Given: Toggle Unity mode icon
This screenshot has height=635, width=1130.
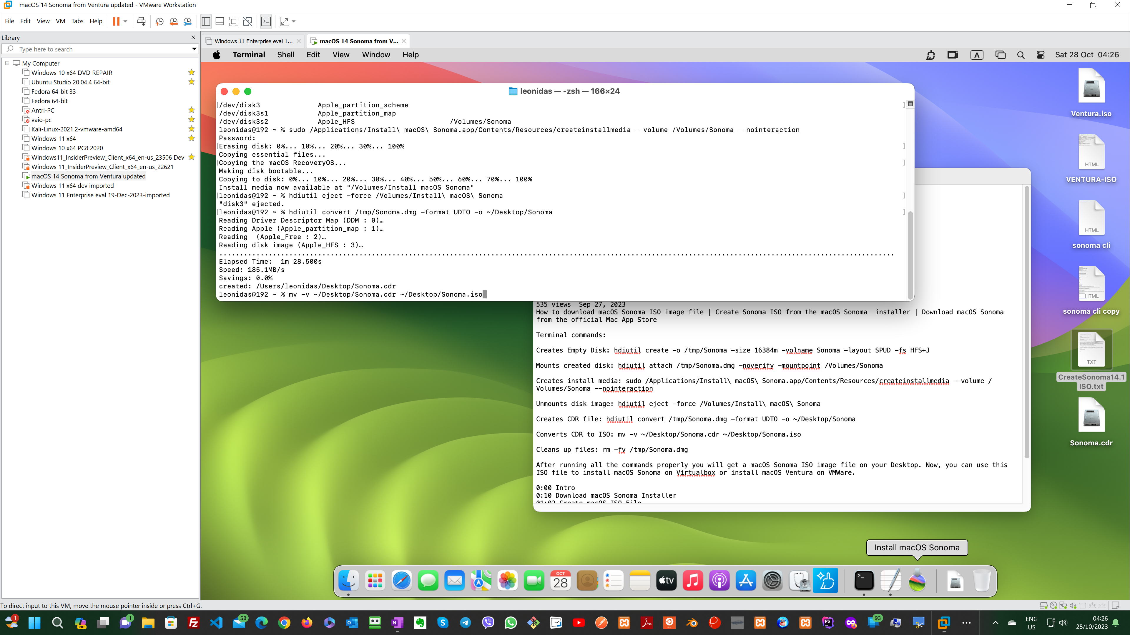Looking at the screenshot, I should click(x=247, y=21).
